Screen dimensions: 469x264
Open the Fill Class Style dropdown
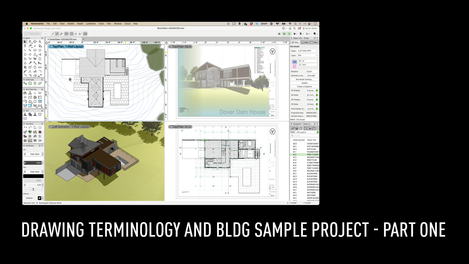click(33, 154)
